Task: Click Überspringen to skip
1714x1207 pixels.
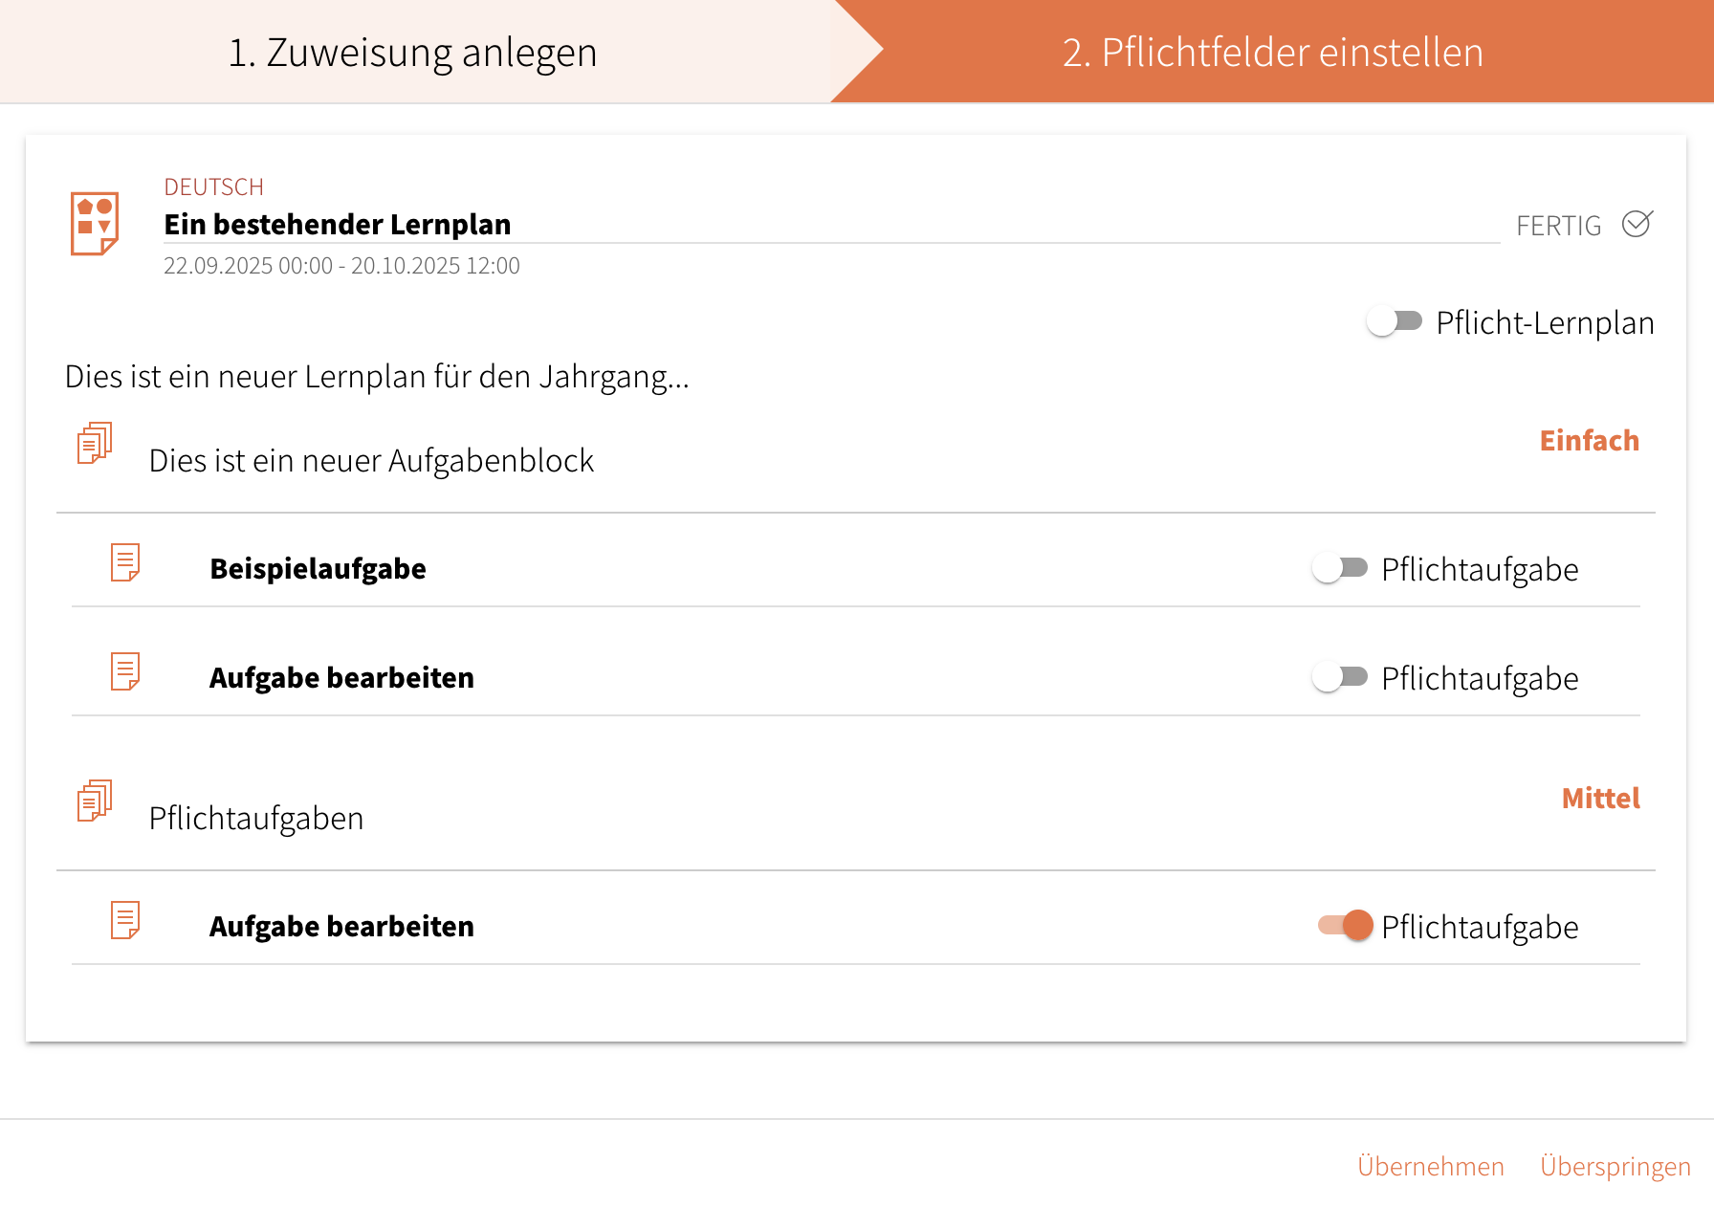Action: (x=1615, y=1166)
